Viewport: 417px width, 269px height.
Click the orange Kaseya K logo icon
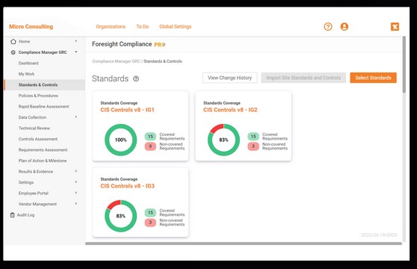point(395,27)
